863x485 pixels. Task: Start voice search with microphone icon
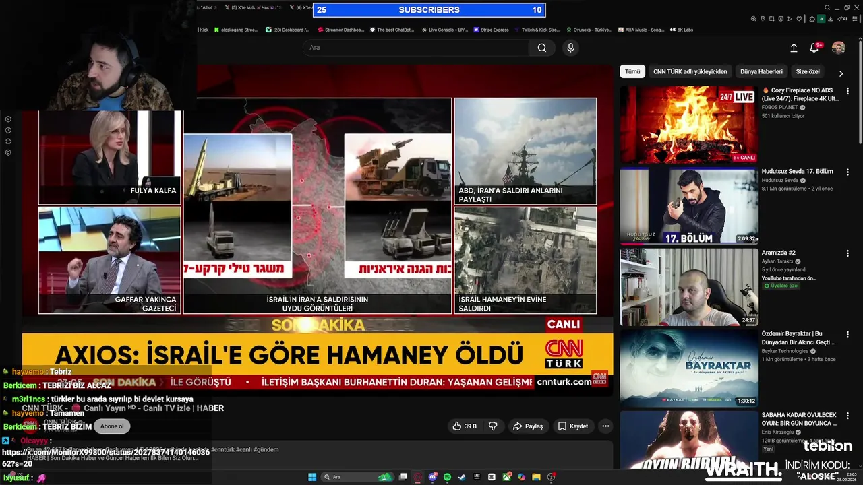(570, 48)
